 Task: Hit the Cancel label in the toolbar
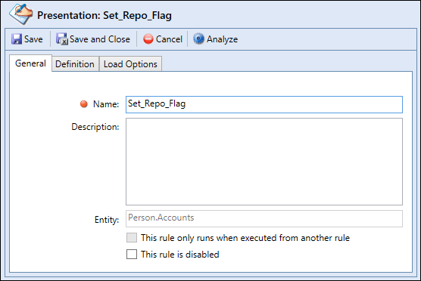pyautogui.click(x=169, y=39)
